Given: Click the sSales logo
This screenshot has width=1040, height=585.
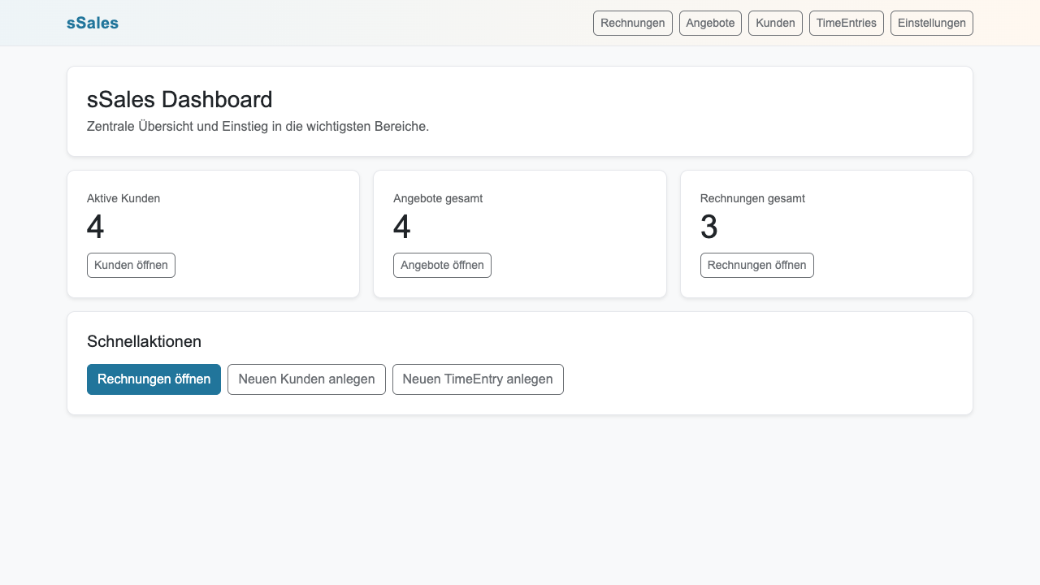Looking at the screenshot, I should coord(92,23).
